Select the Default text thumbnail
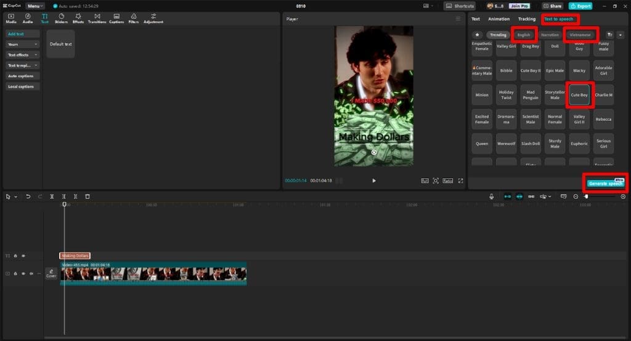 (61, 44)
